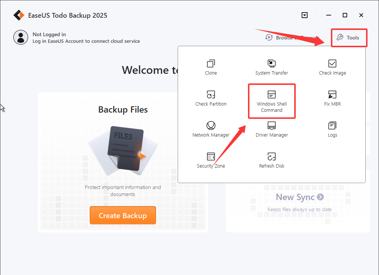This screenshot has height=275, width=379.
Task: Select Check Partition
Action: click(211, 98)
